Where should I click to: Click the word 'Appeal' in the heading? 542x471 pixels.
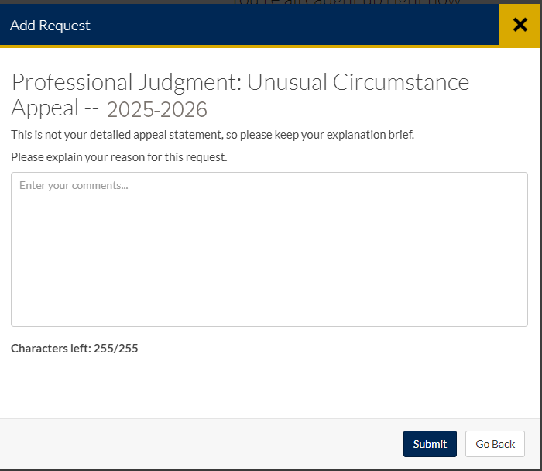click(45, 108)
